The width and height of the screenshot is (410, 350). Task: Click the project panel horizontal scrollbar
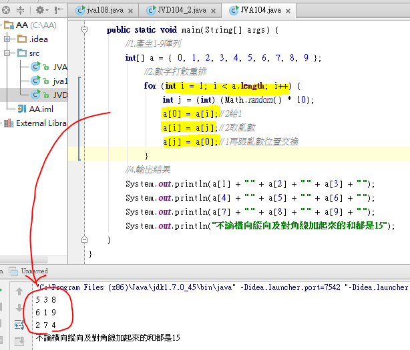(x=23, y=260)
